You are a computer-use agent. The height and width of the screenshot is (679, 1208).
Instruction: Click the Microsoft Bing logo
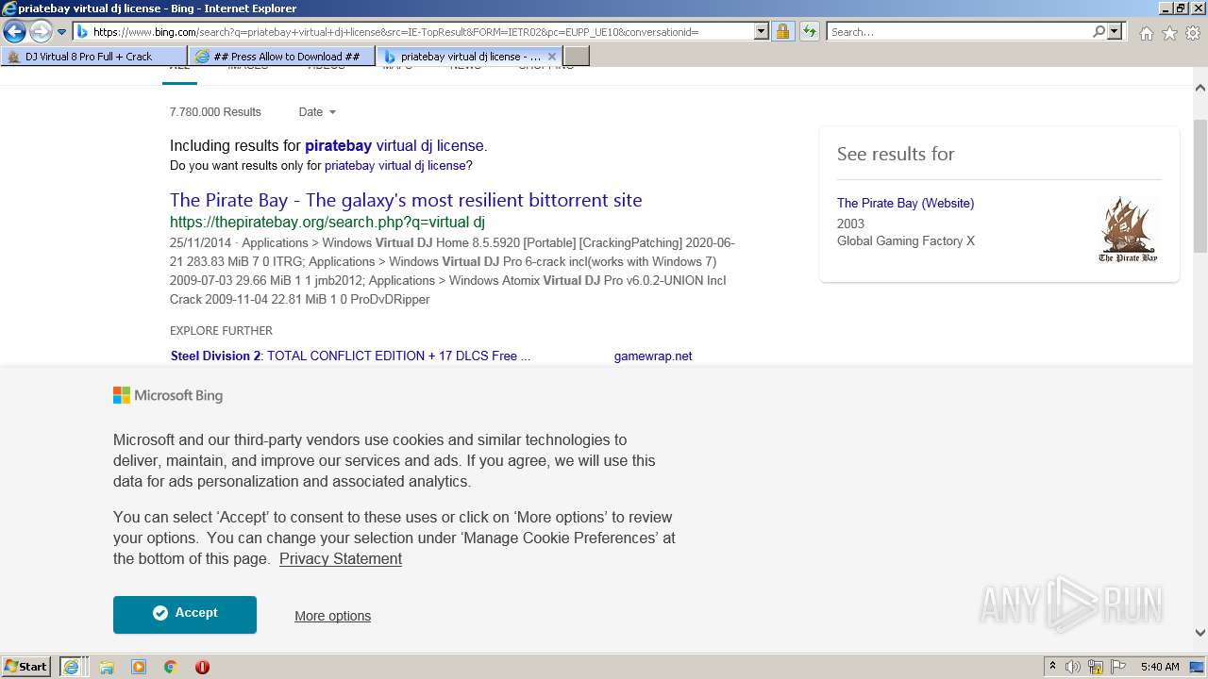(x=168, y=396)
